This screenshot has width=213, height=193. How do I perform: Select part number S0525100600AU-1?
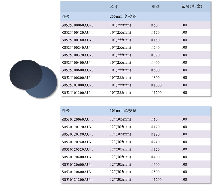[77, 70]
